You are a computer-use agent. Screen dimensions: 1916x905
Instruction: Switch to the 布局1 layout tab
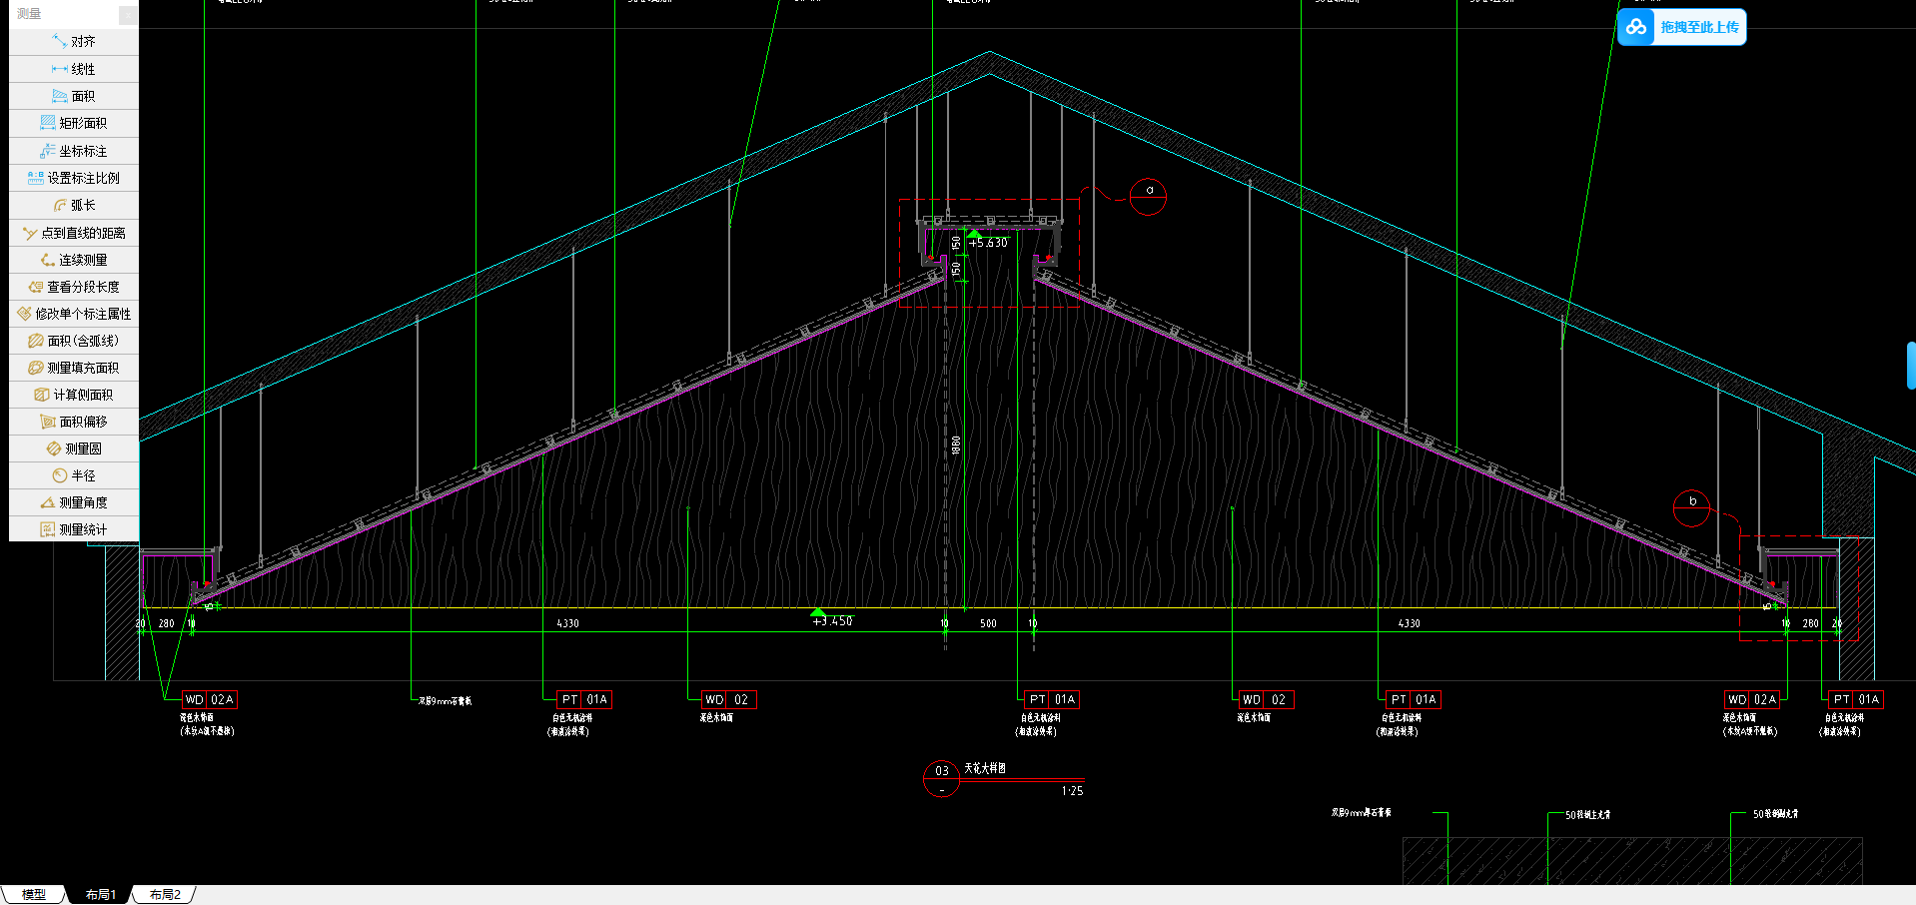pos(100,894)
